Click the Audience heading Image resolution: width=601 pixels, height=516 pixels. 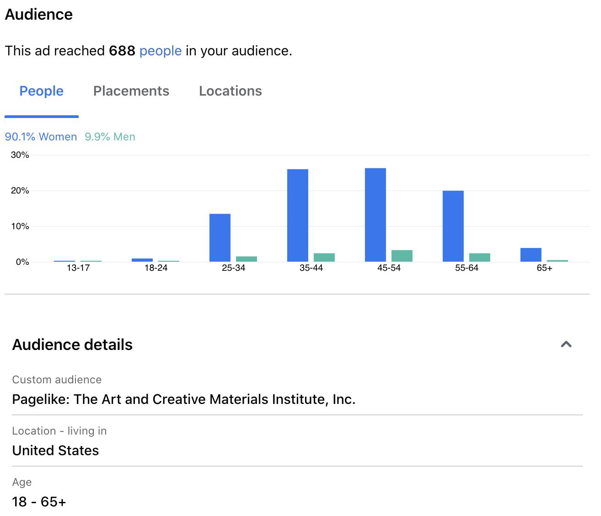tap(39, 15)
